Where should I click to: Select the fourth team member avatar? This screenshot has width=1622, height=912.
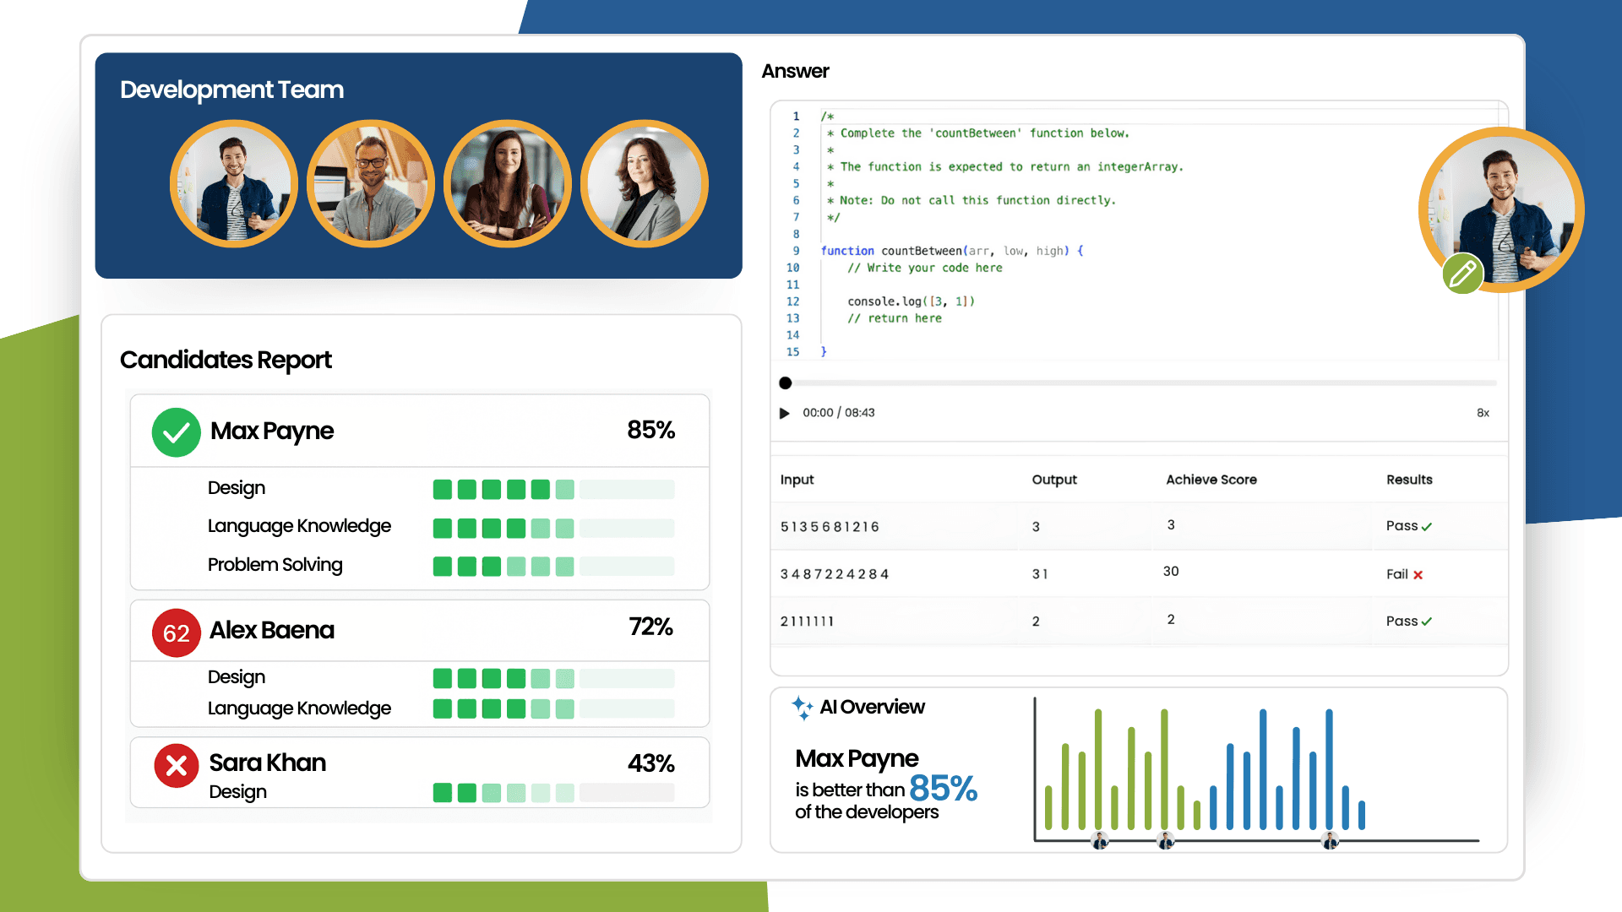coord(644,184)
